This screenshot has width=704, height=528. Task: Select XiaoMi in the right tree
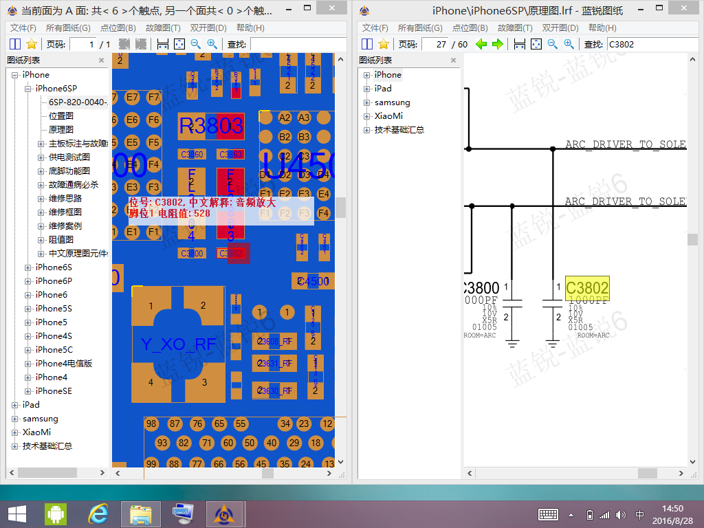pyautogui.click(x=389, y=115)
